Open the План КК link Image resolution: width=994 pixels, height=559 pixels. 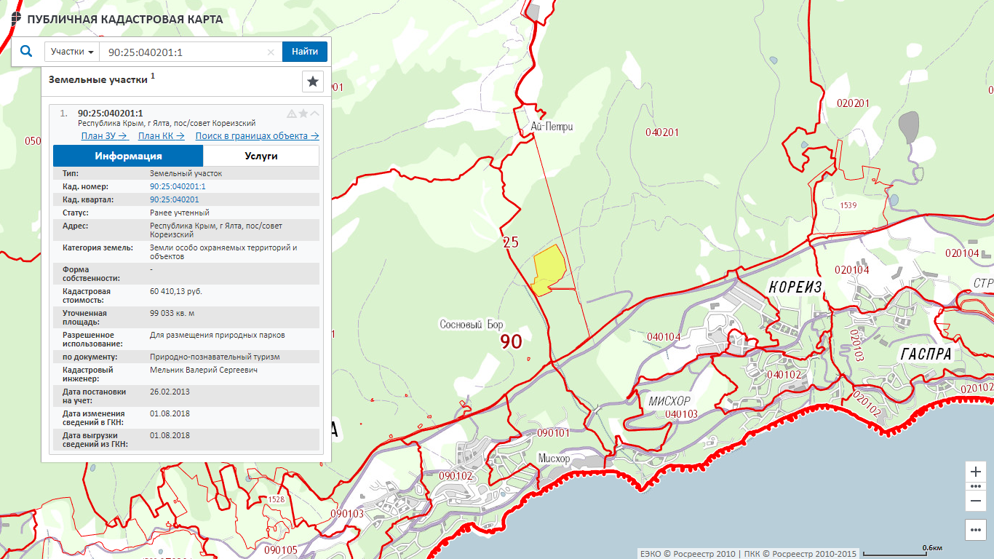[161, 136]
